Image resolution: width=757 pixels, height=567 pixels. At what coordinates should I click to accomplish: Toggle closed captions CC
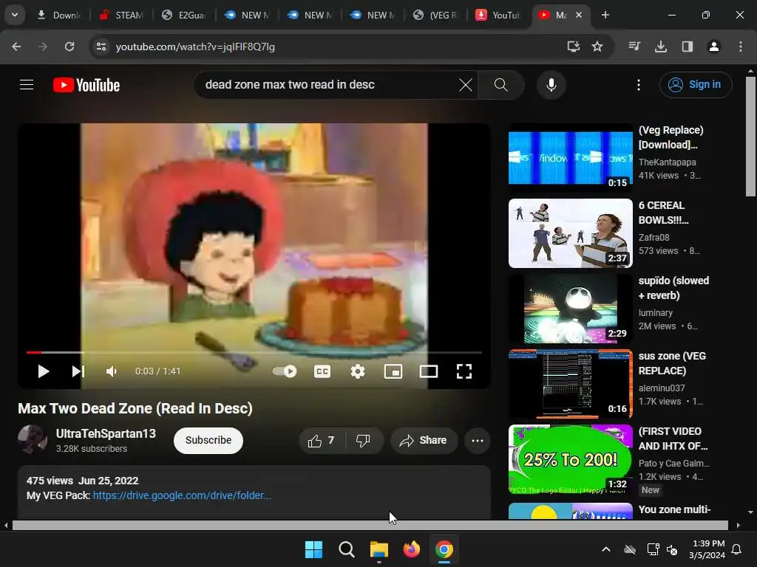pos(322,371)
